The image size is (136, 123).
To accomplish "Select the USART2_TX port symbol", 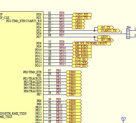I will pyautogui.click(x=109, y=31).
